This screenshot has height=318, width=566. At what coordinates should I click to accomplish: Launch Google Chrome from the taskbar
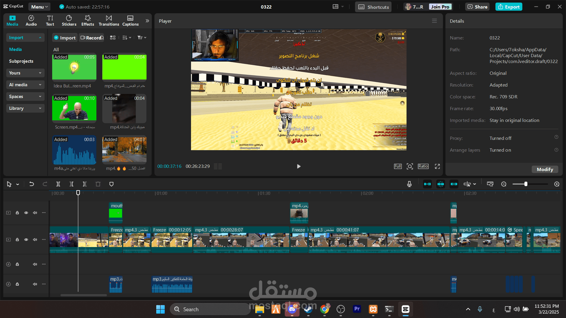point(325,309)
